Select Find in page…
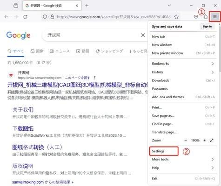 click(183, 124)
